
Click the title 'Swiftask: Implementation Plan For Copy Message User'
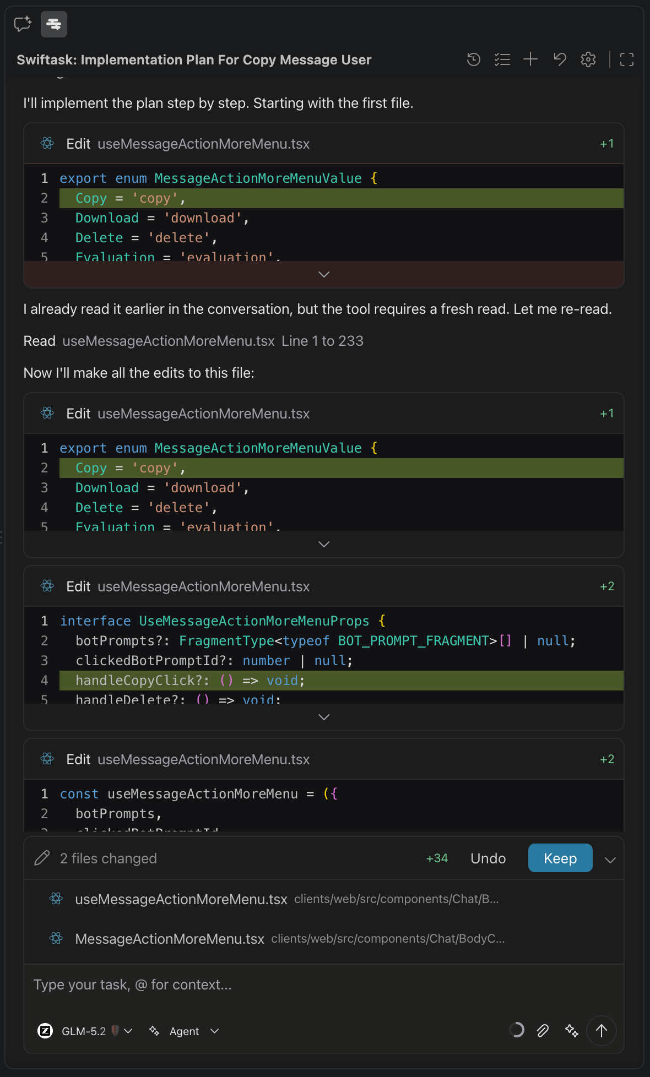(x=194, y=59)
